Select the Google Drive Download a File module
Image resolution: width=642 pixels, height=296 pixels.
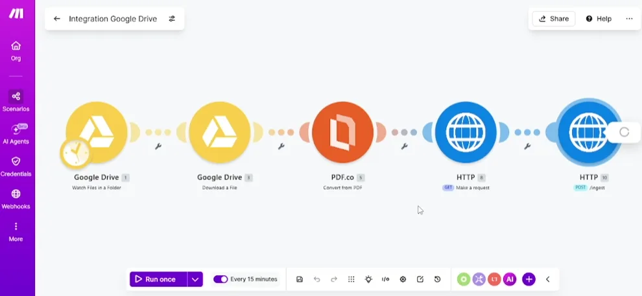[220, 131]
